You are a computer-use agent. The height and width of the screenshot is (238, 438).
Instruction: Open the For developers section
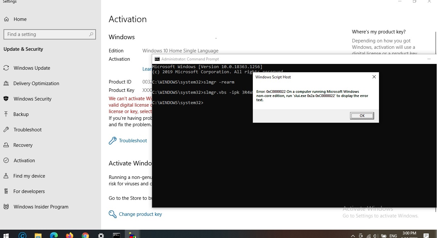tap(29, 191)
